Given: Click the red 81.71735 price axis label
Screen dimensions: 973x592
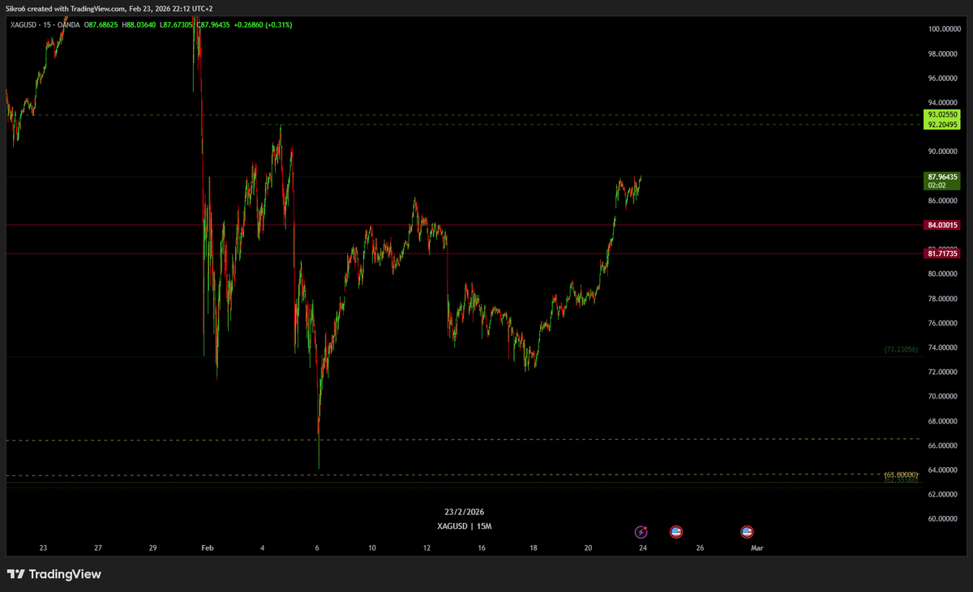Looking at the screenshot, I should point(944,253).
